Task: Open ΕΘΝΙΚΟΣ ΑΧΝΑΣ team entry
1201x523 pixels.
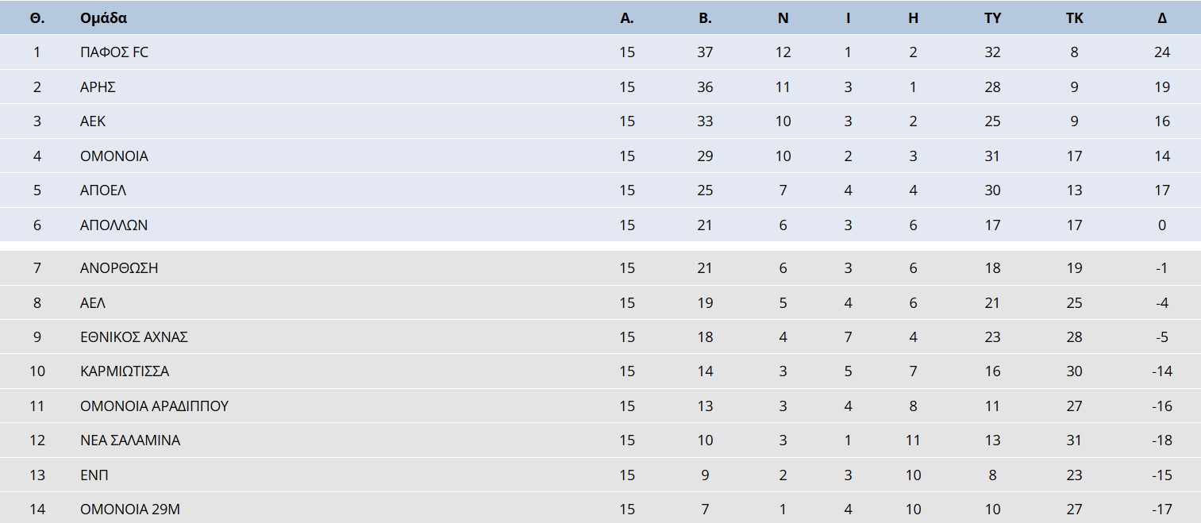Action: [134, 337]
